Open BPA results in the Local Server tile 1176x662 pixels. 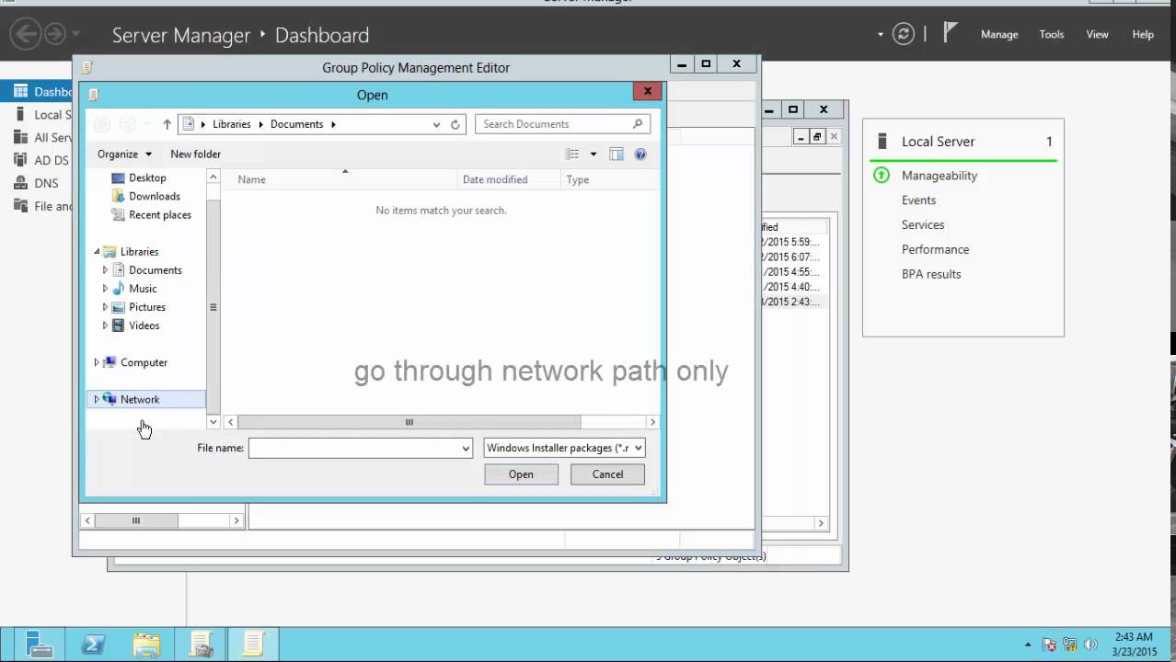coord(931,274)
